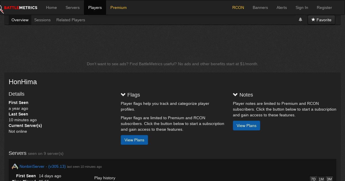Open the Servers menu item
This screenshot has width=345, height=181.
click(x=72, y=7)
